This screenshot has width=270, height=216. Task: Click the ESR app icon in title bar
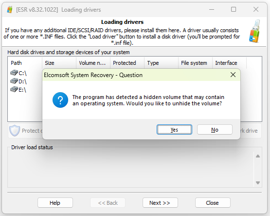pyautogui.click(x=10, y=10)
